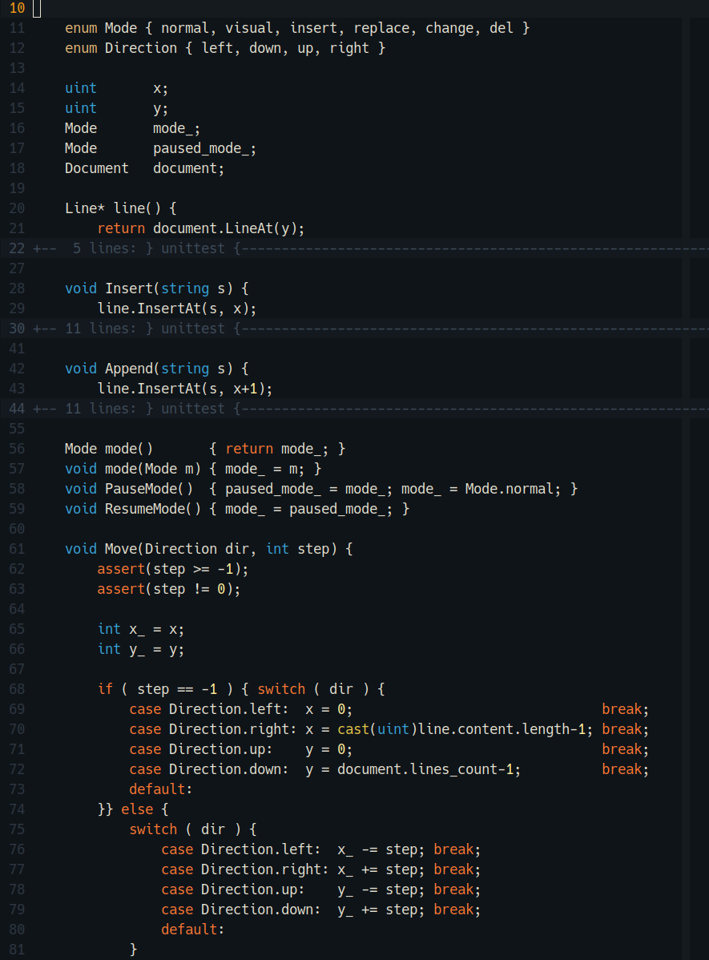
Task: Click 'case Direction.up:' on line 71
Action: pyautogui.click(x=201, y=749)
